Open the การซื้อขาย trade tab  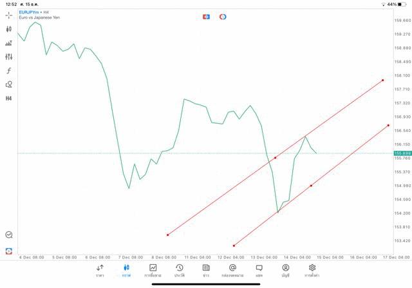click(x=153, y=270)
